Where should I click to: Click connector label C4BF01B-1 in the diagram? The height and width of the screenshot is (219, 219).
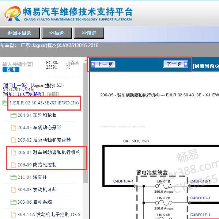[x=200, y=181]
